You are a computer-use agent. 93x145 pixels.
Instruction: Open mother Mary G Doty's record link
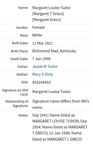(x=43, y=74)
